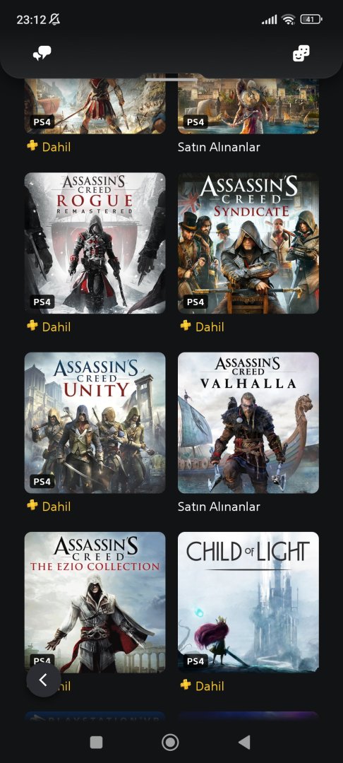The width and height of the screenshot is (343, 763).
Task: Open Assassin's Creed The Ezio Collection cover
Action: coord(95,602)
